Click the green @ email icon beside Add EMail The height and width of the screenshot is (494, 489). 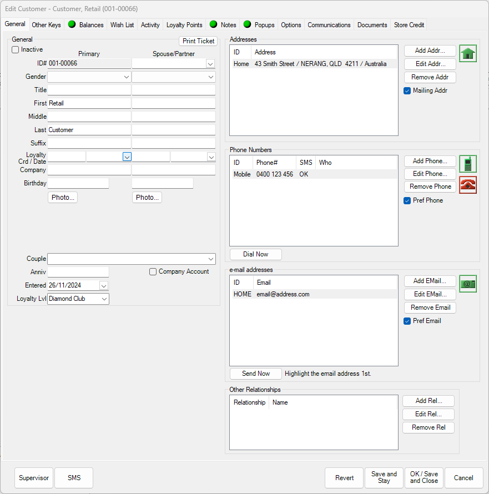pyautogui.click(x=468, y=283)
